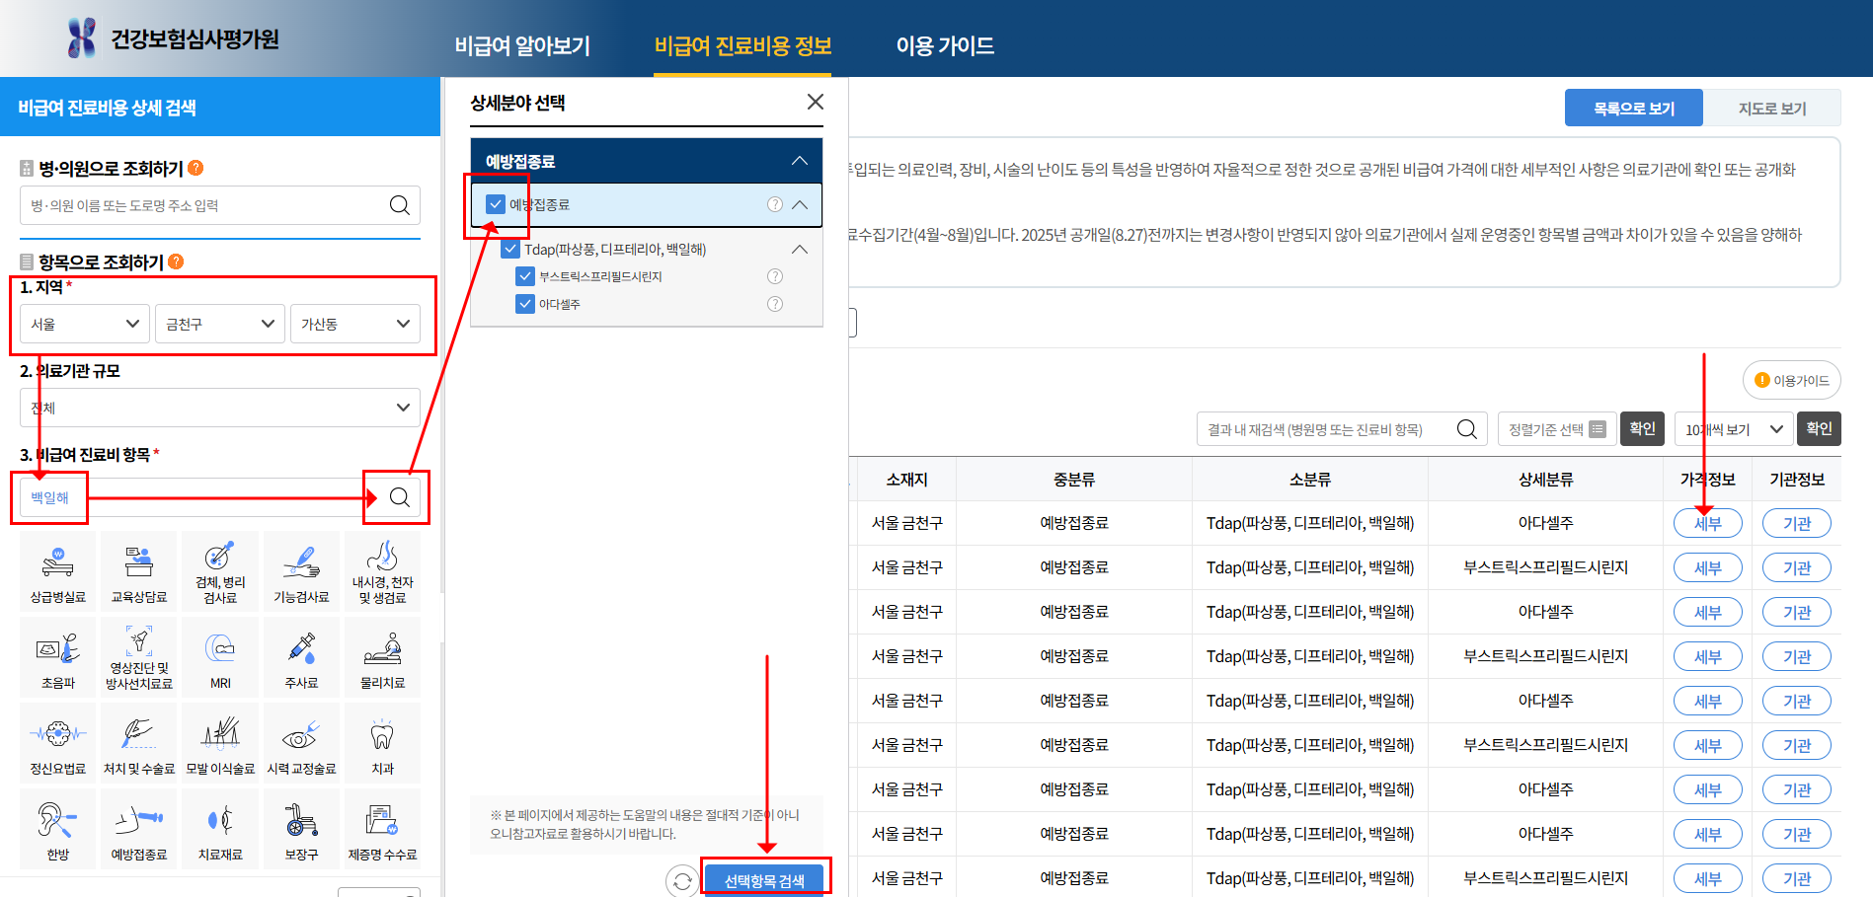Collapse the Tdap sub-item list chevron
Image resolution: width=1873 pixels, height=897 pixels.
coord(800,249)
